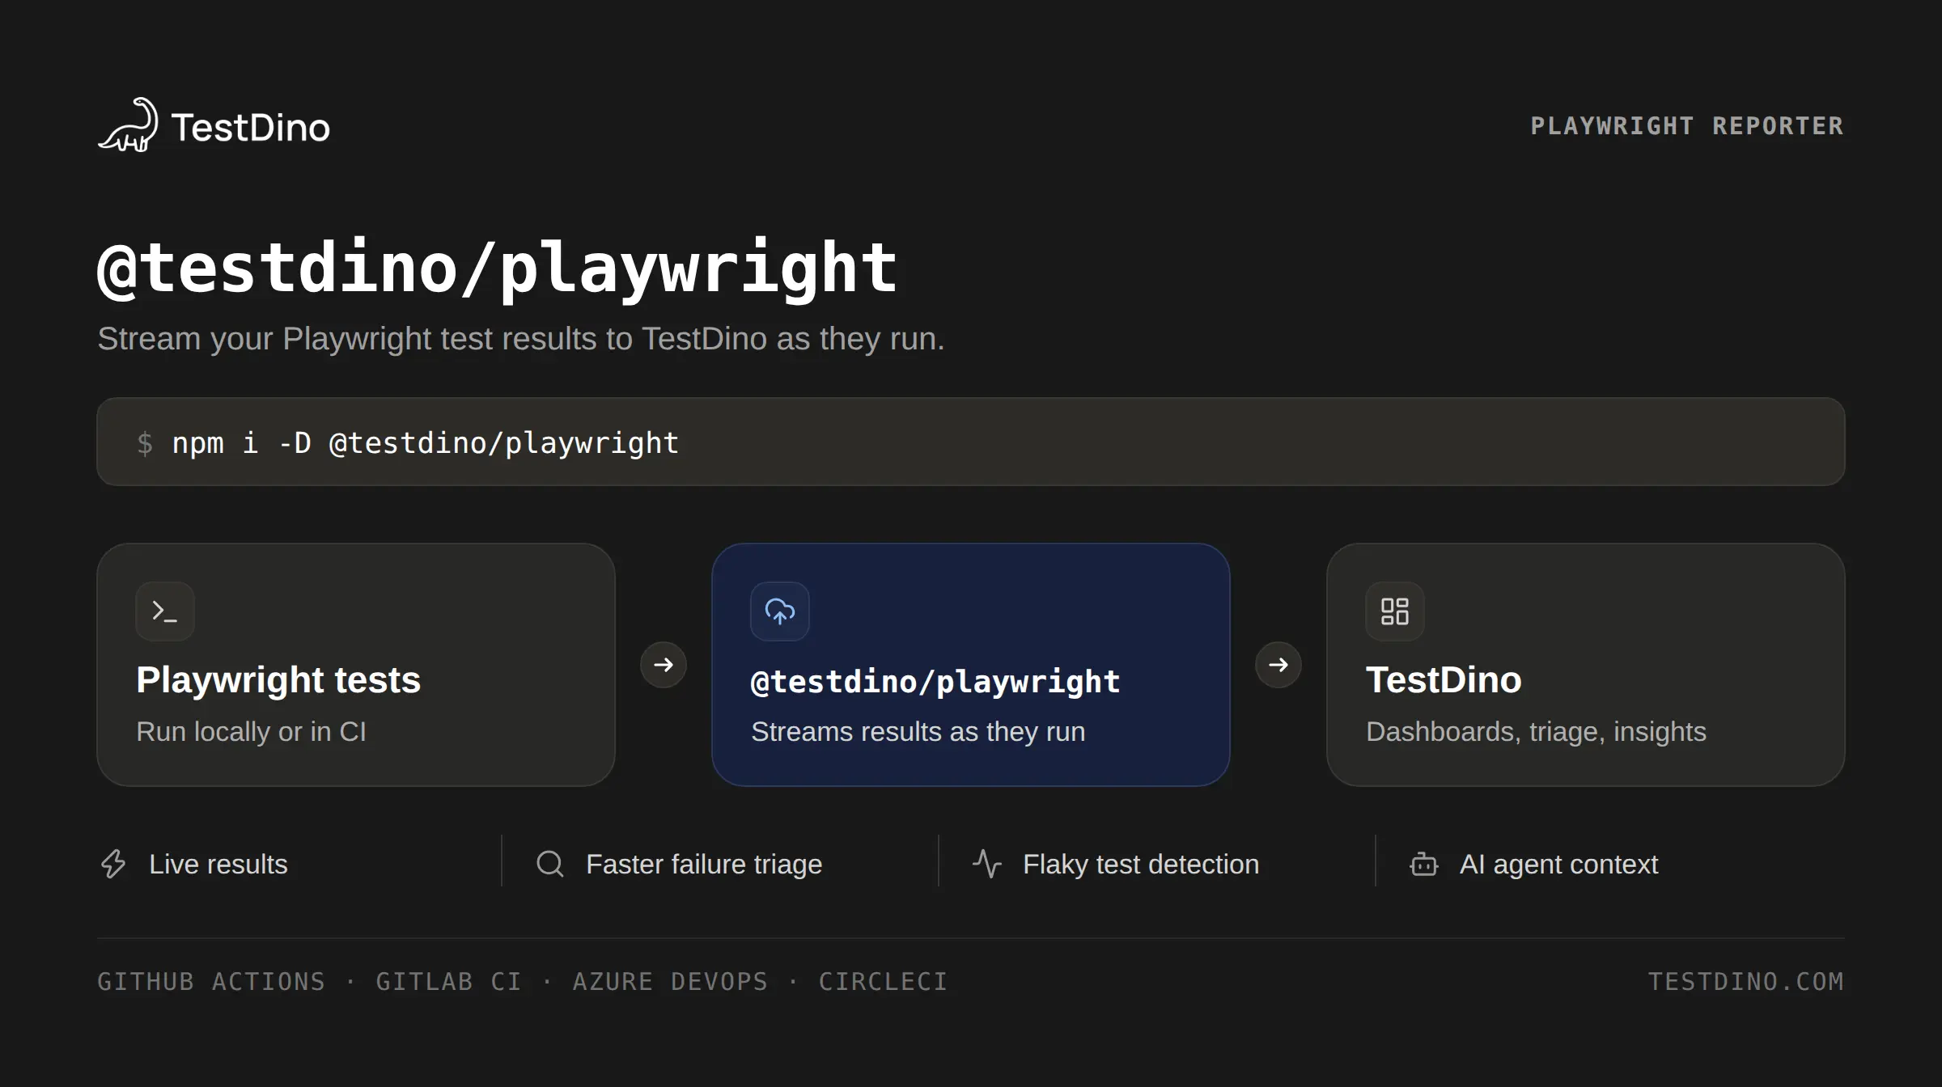Click the TestDino dinosaur logo icon
Screen dimensions: 1942x1087
pos(128,125)
